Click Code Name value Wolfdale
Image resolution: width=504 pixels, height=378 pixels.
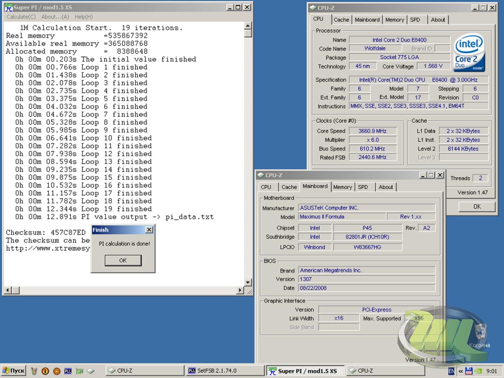click(375, 49)
